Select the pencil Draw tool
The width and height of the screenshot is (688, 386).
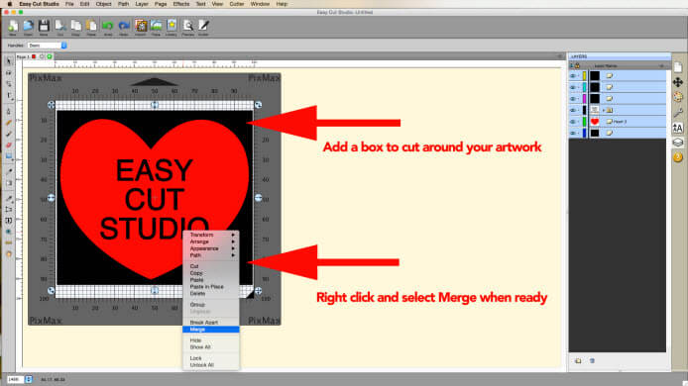coord(9,124)
